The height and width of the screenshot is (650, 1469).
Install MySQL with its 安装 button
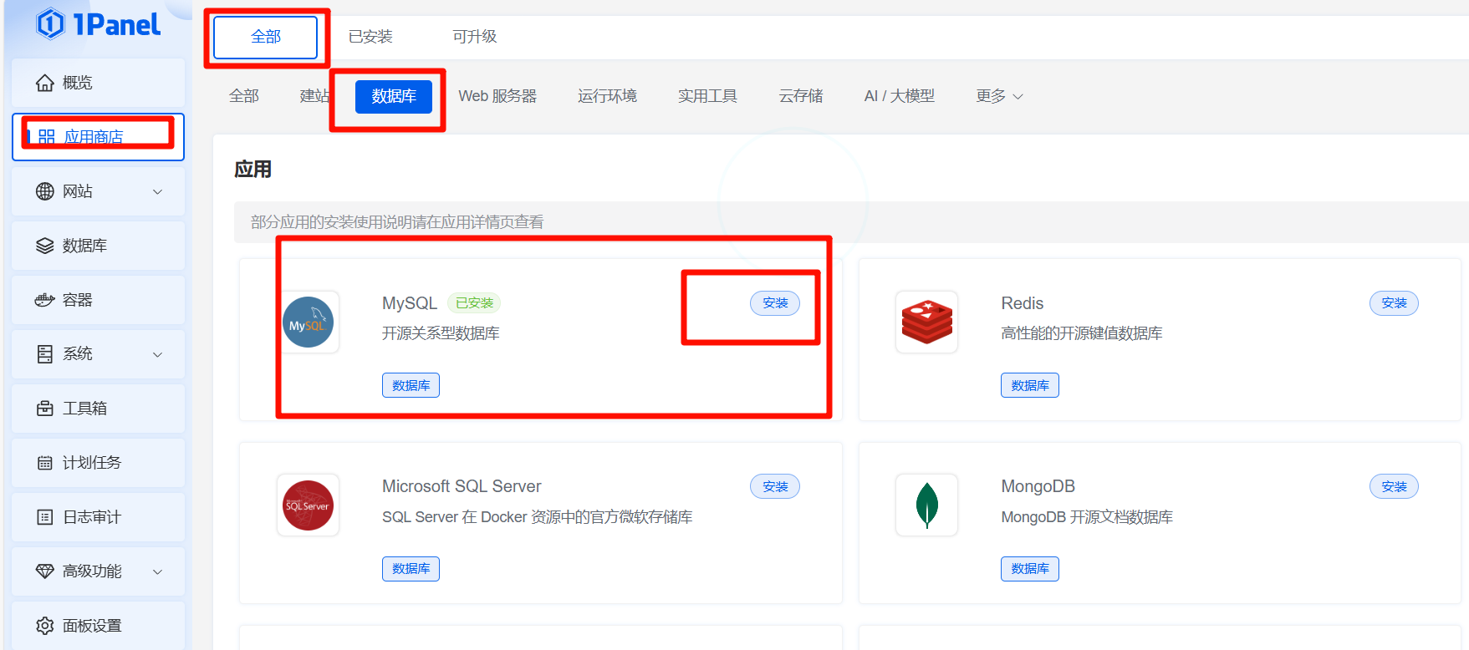[x=775, y=303]
